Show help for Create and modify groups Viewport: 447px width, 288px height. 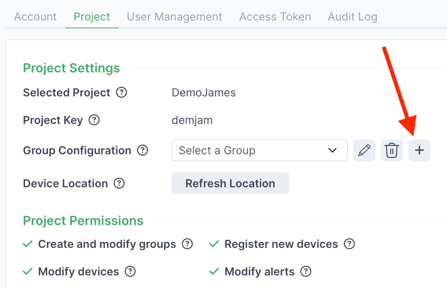(x=187, y=244)
